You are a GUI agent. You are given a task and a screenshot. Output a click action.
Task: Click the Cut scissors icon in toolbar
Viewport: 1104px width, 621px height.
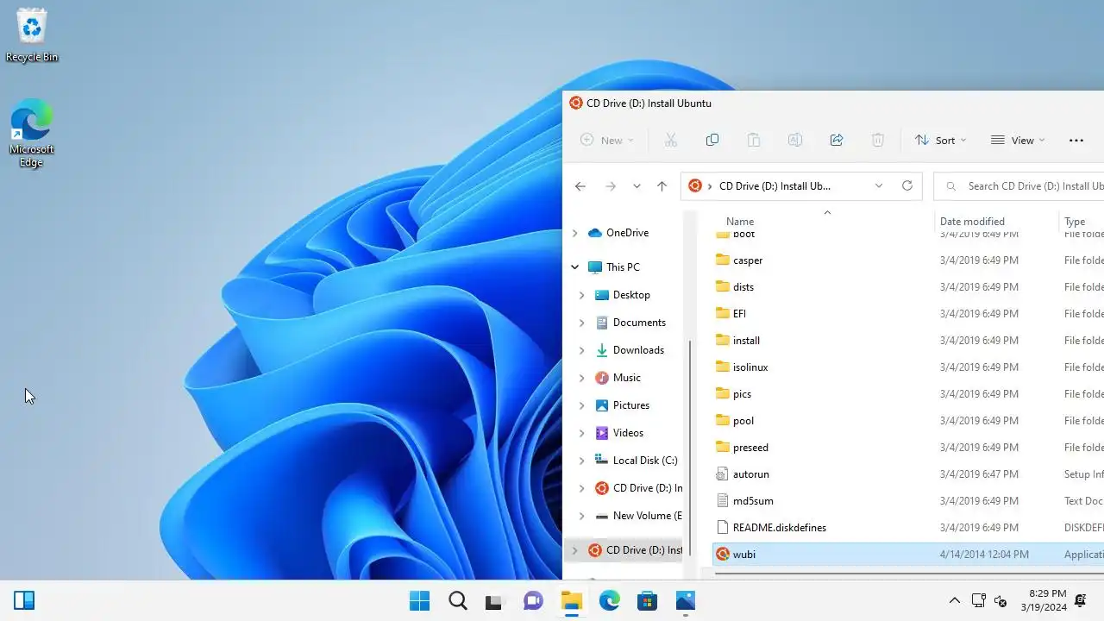pos(670,140)
